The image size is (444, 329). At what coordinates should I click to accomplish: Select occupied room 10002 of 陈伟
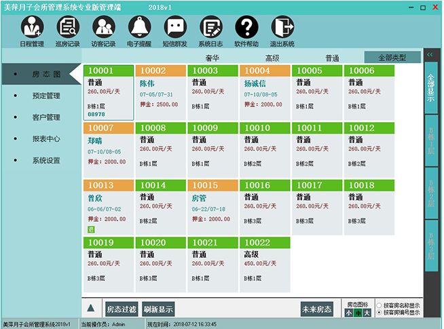point(161,93)
